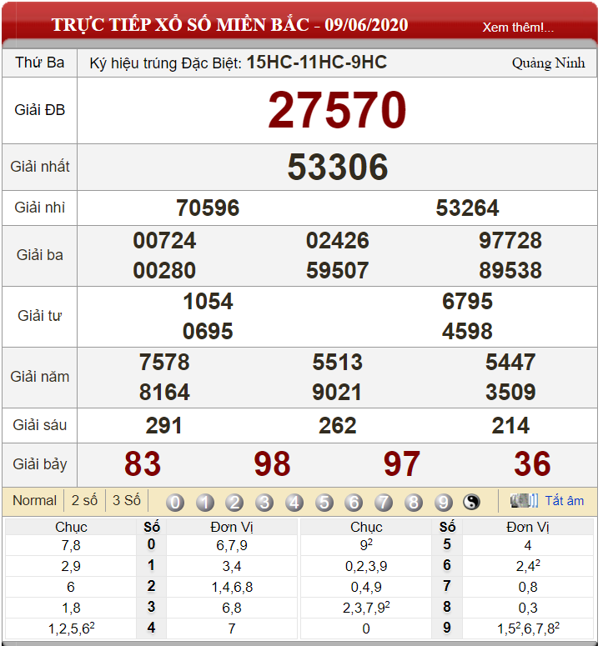Click seventh prize number 36

(x=532, y=464)
